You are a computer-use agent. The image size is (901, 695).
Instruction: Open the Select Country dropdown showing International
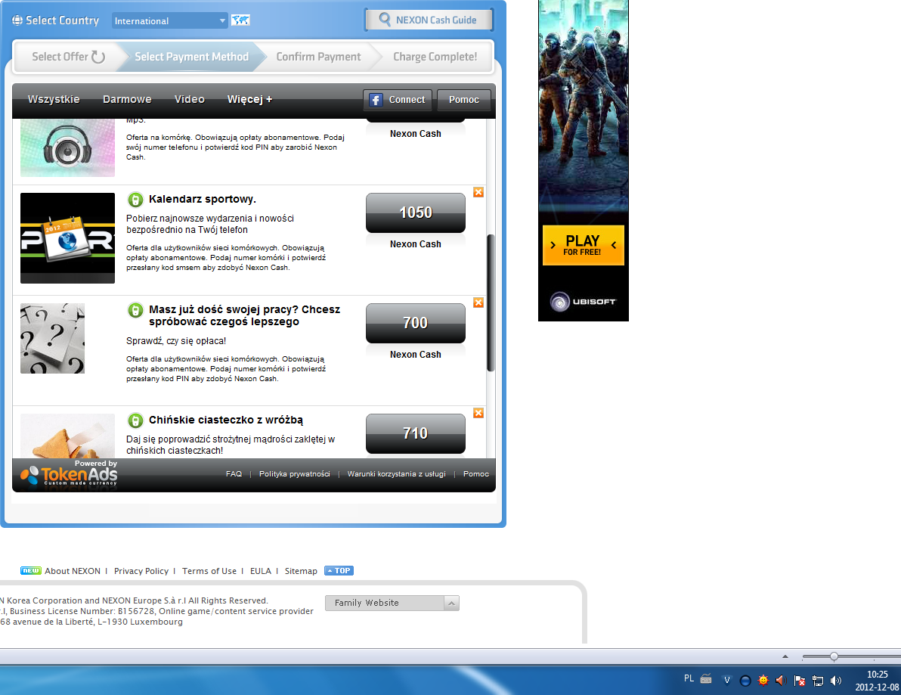pos(169,20)
